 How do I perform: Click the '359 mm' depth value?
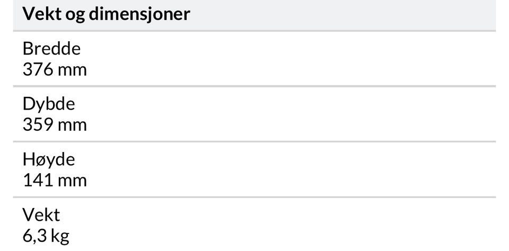tap(55, 124)
